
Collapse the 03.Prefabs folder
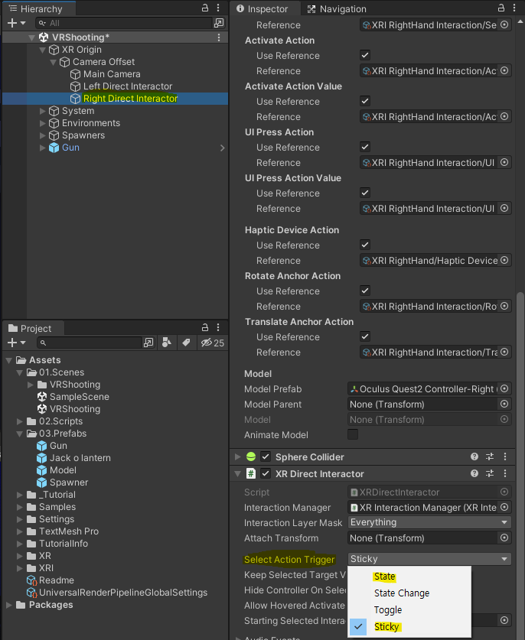(x=20, y=434)
